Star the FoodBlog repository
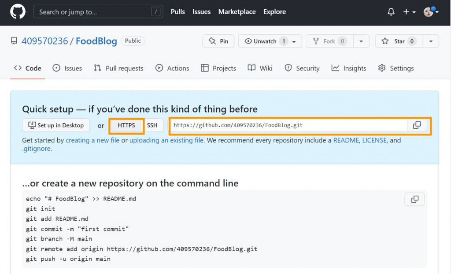The image size is (451, 274). tap(399, 41)
